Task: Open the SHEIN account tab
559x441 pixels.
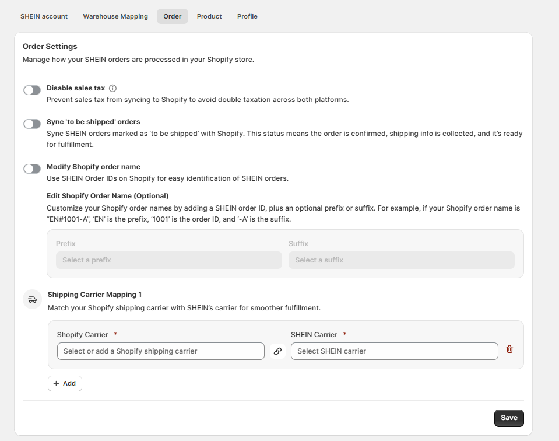Action: 44,16
